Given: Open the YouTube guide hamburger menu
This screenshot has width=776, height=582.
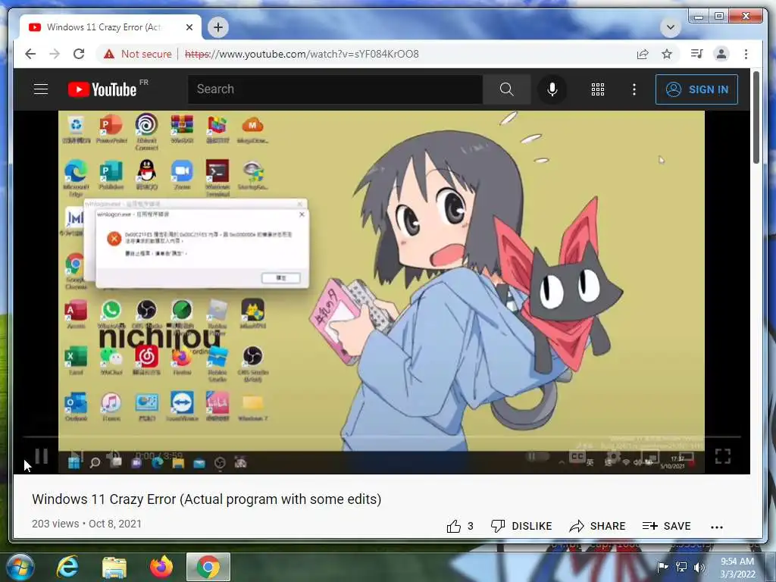Looking at the screenshot, I should [41, 89].
